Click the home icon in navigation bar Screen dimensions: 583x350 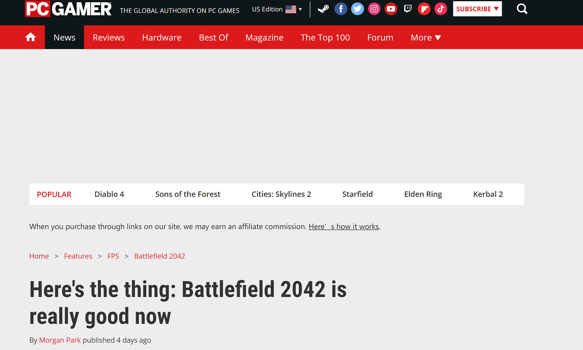(x=30, y=37)
